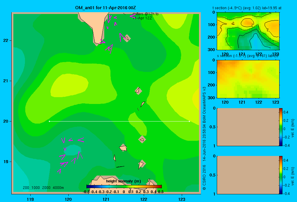Image resolution: width=297 pixels, height=202 pixels.
Task: Click the latitude label 22 on main map
Action: (x=6, y=41)
